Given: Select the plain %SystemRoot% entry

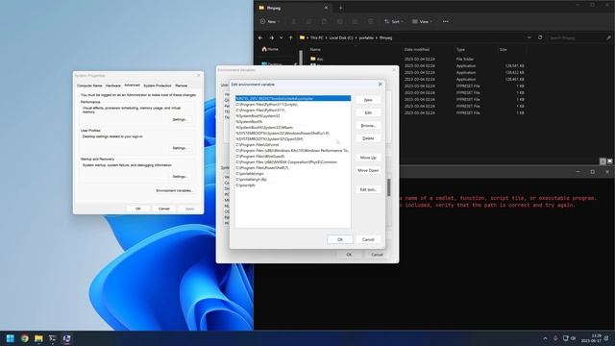Looking at the screenshot, I should pos(293,122).
